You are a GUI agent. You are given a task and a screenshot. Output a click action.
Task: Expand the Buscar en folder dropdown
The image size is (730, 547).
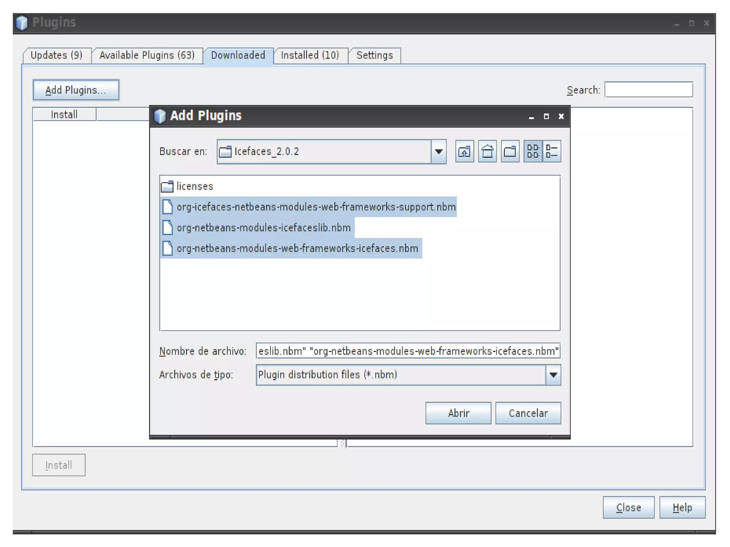tap(439, 152)
